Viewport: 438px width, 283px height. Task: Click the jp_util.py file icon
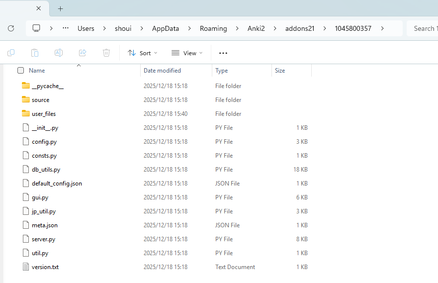(x=26, y=211)
